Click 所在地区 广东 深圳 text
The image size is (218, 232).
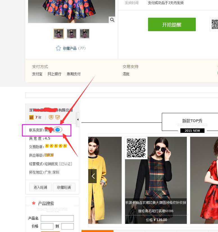pyautogui.click(x=44, y=172)
